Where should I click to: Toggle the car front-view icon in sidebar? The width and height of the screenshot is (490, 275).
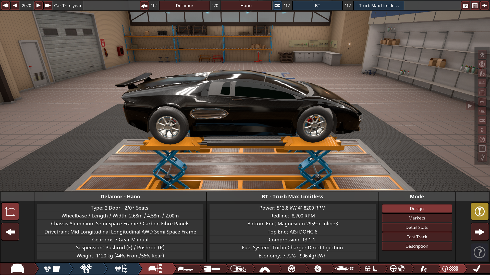coord(482,92)
